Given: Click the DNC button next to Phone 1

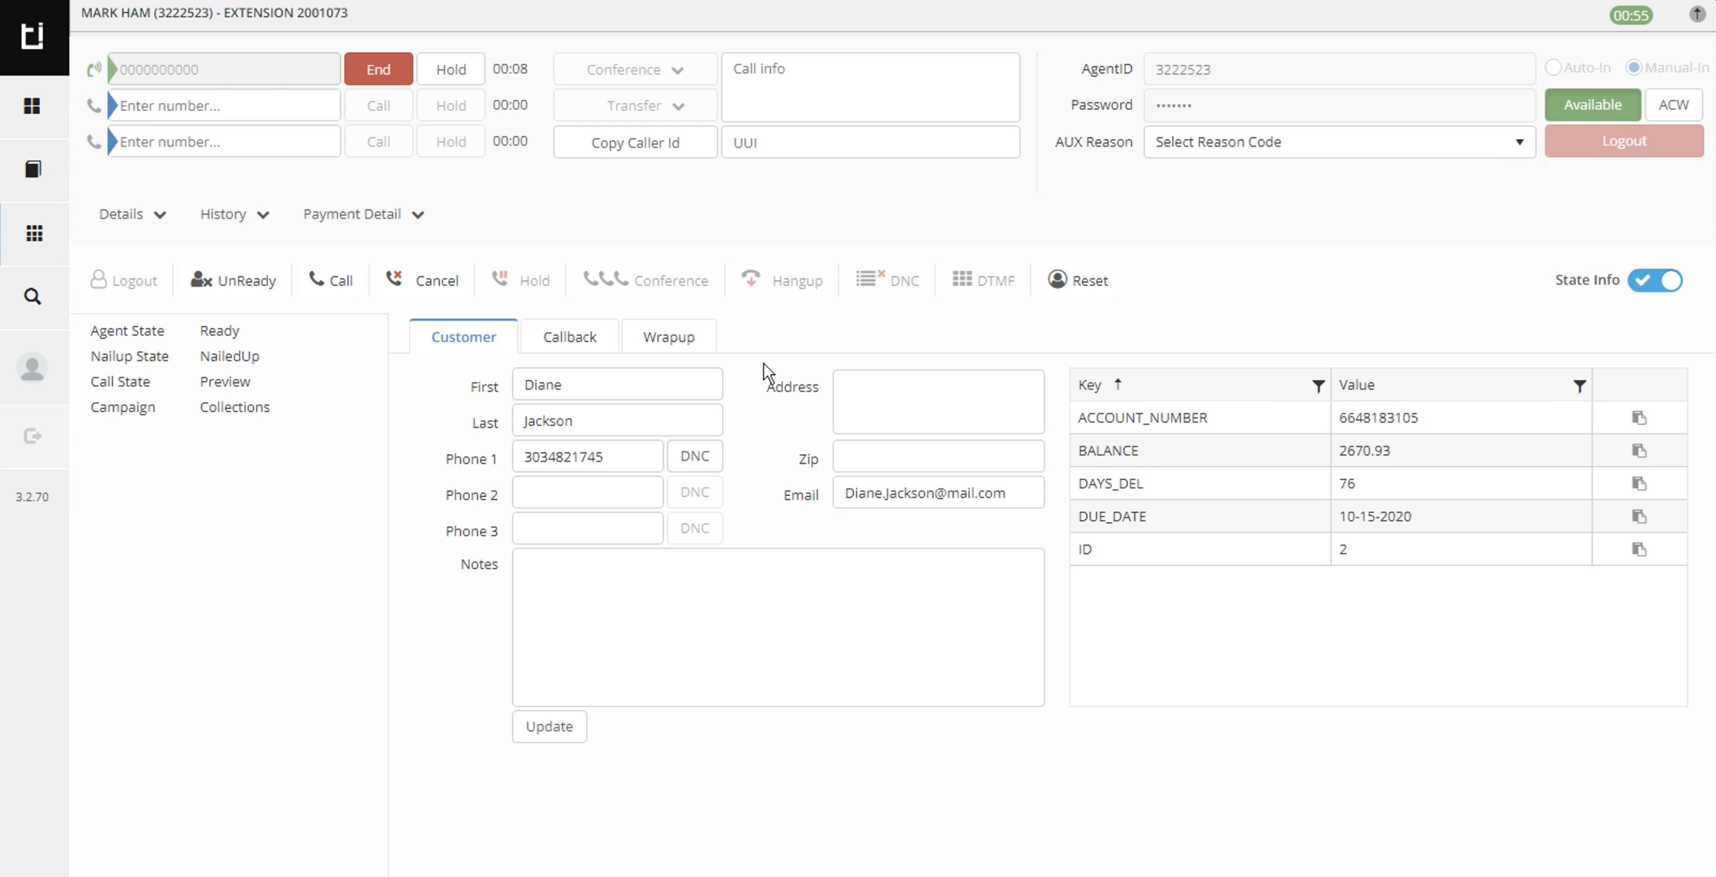Looking at the screenshot, I should click(x=694, y=456).
